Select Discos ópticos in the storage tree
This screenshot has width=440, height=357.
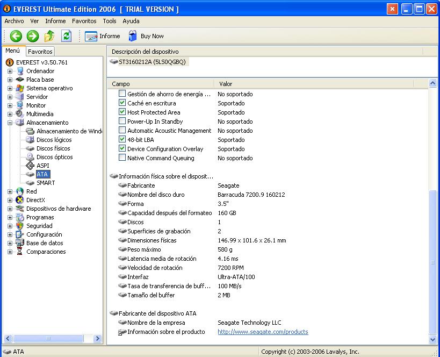(54, 157)
